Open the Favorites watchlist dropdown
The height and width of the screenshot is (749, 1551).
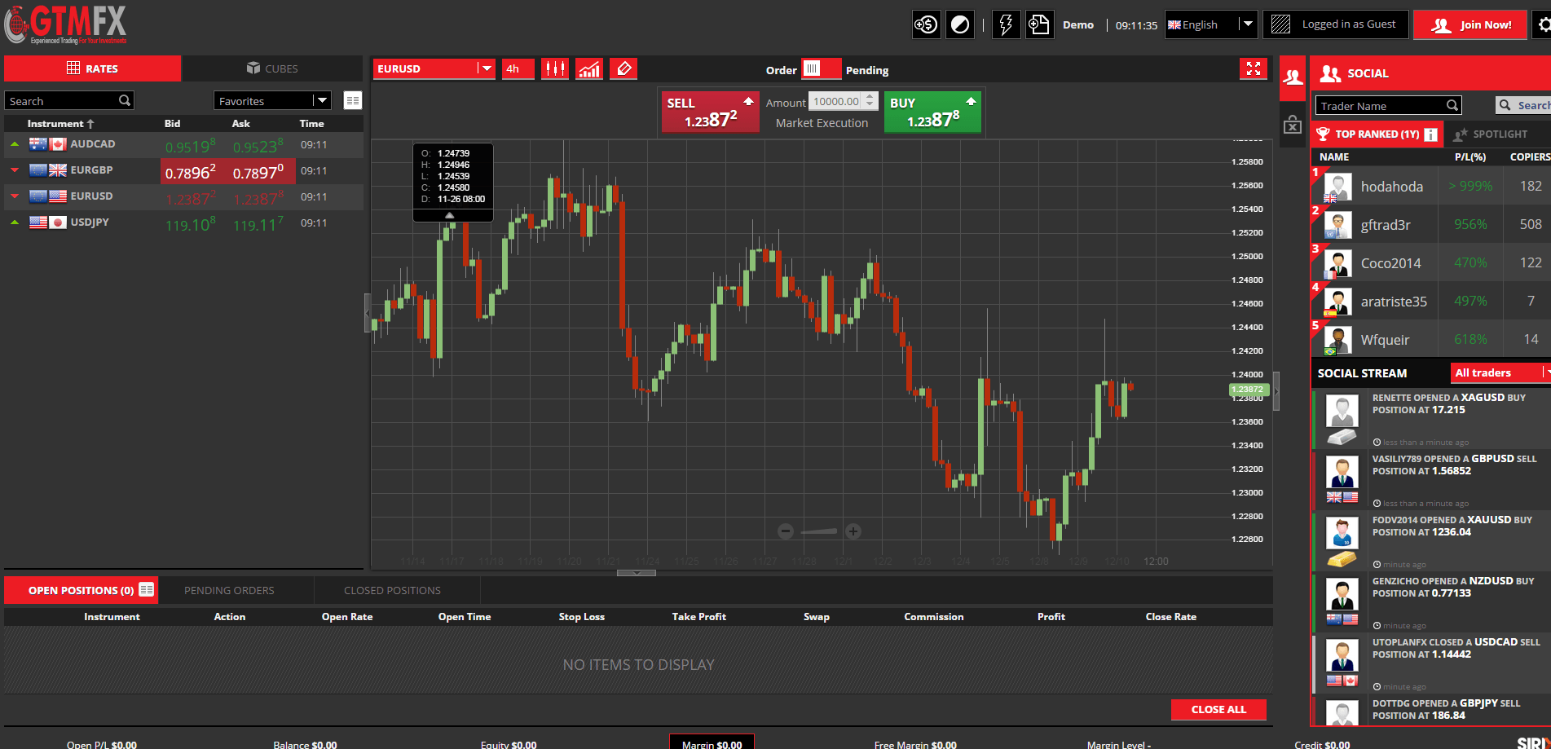pyautogui.click(x=324, y=100)
